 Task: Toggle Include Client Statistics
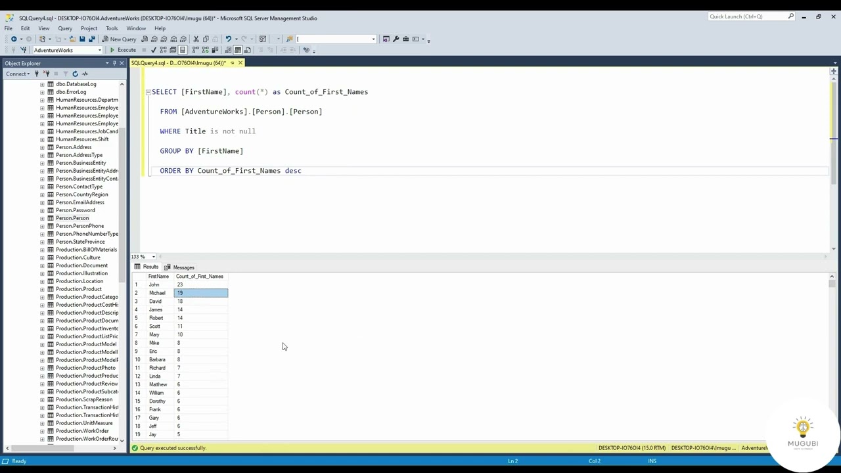[x=215, y=50]
